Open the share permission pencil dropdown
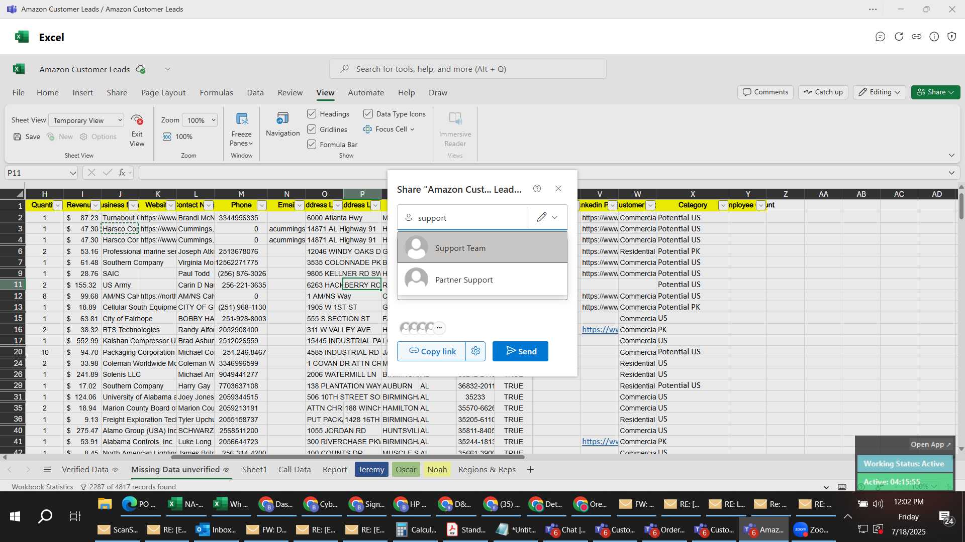The image size is (965, 542). [x=547, y=217]
